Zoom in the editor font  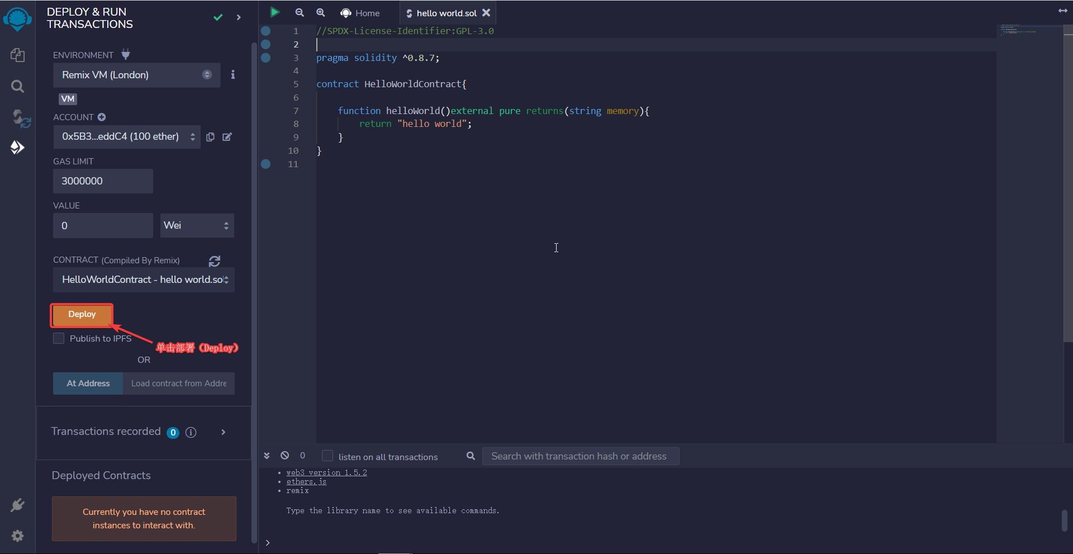pos(321,12)
